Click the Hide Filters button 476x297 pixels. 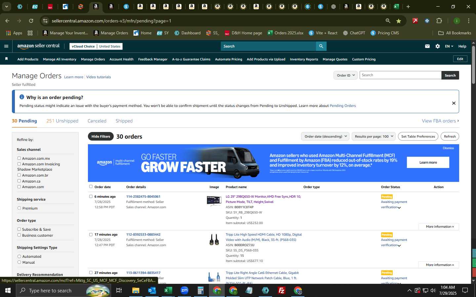(101, 136)
